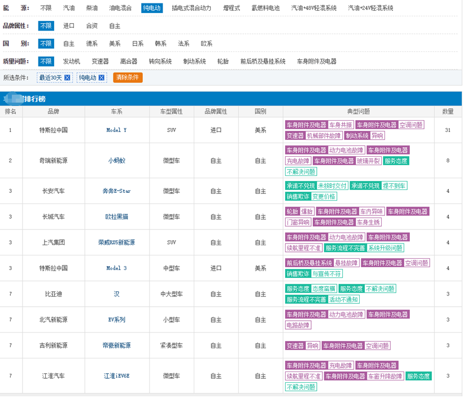Viewport: 463px width, 398px height.
Task: Filter country by 德系
Action: tap(92, 43)
